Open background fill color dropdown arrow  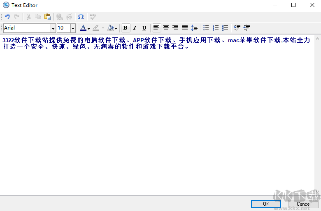[116, 29]
